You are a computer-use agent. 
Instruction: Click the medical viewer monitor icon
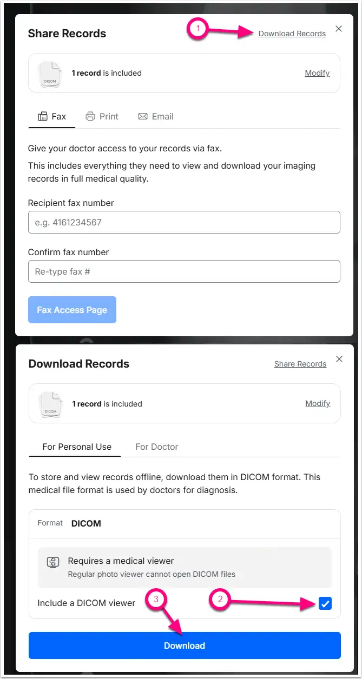pos(53,562)
